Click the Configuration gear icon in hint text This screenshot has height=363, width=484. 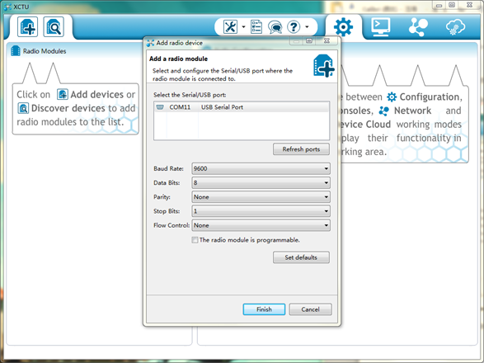(392, 97)
